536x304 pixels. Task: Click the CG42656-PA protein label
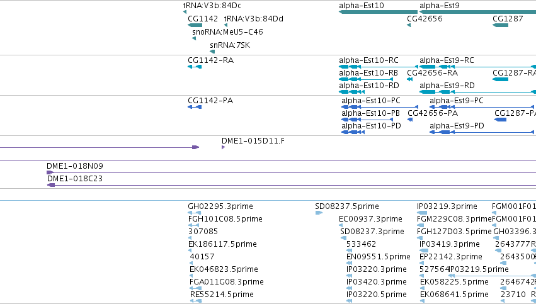pyautogui.click(x=433, y=113)
